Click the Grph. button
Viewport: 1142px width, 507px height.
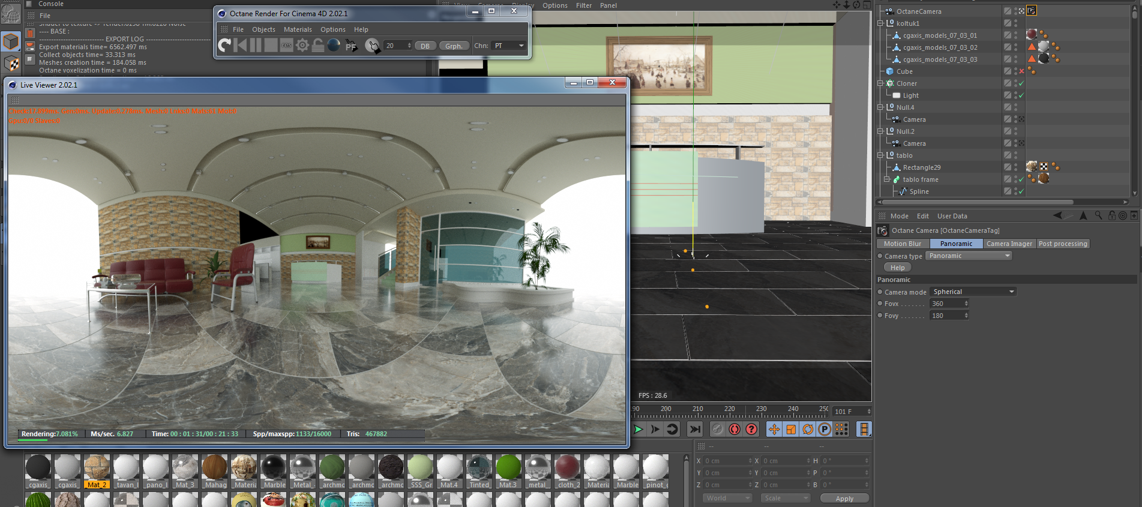click(x=454, y=46)
